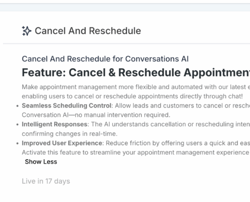Select the Cancel And Reschedule for Conversations AI subtitle

(x=105, y=59)
